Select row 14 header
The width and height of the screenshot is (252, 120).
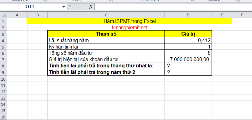3,104
